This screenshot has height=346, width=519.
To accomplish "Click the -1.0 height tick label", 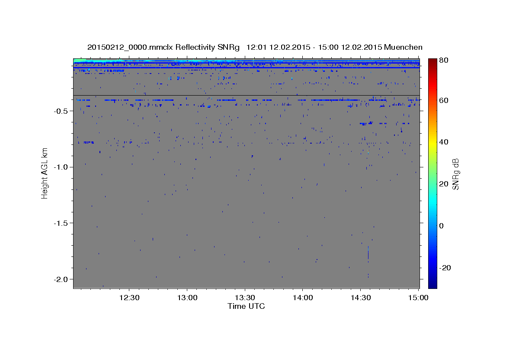I will pyautogui.click(x=61, y=167).
